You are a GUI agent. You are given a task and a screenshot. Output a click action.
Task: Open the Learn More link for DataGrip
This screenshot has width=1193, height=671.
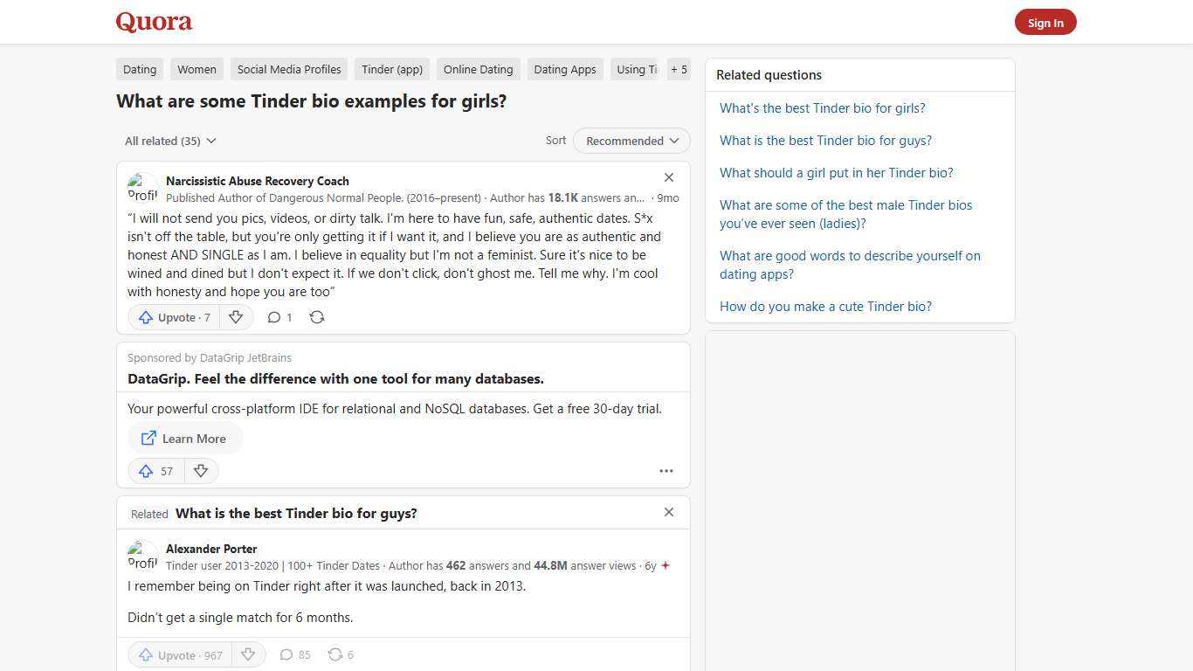coord(184,438)
